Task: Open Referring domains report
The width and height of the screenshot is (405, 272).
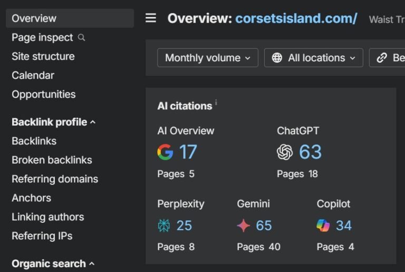Action: point(55,179)
